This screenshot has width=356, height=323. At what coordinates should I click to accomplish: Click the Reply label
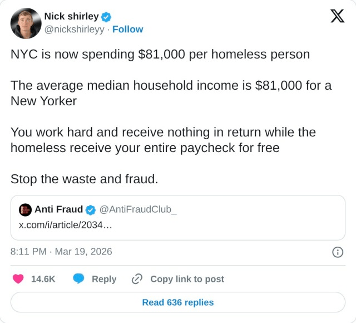(x=104, y=279)
